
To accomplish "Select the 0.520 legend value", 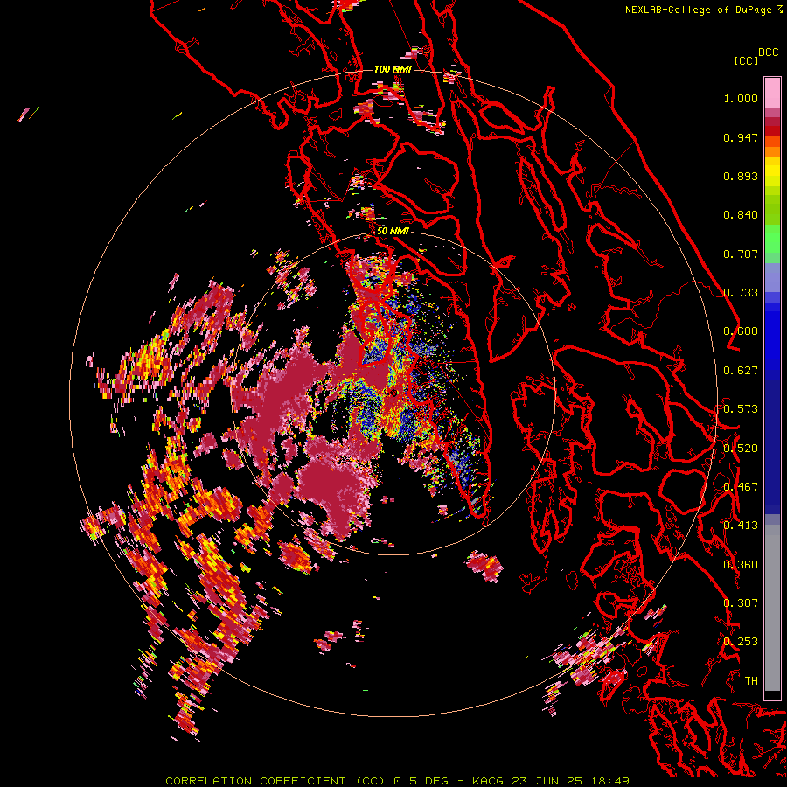I will point(741,449).
